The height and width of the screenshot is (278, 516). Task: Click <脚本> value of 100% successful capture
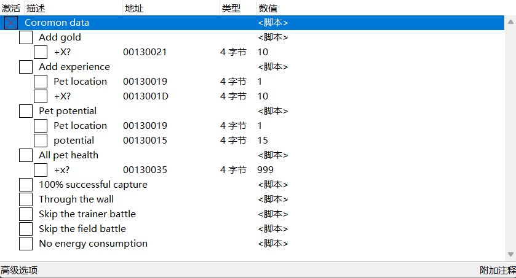pos(273,185)
